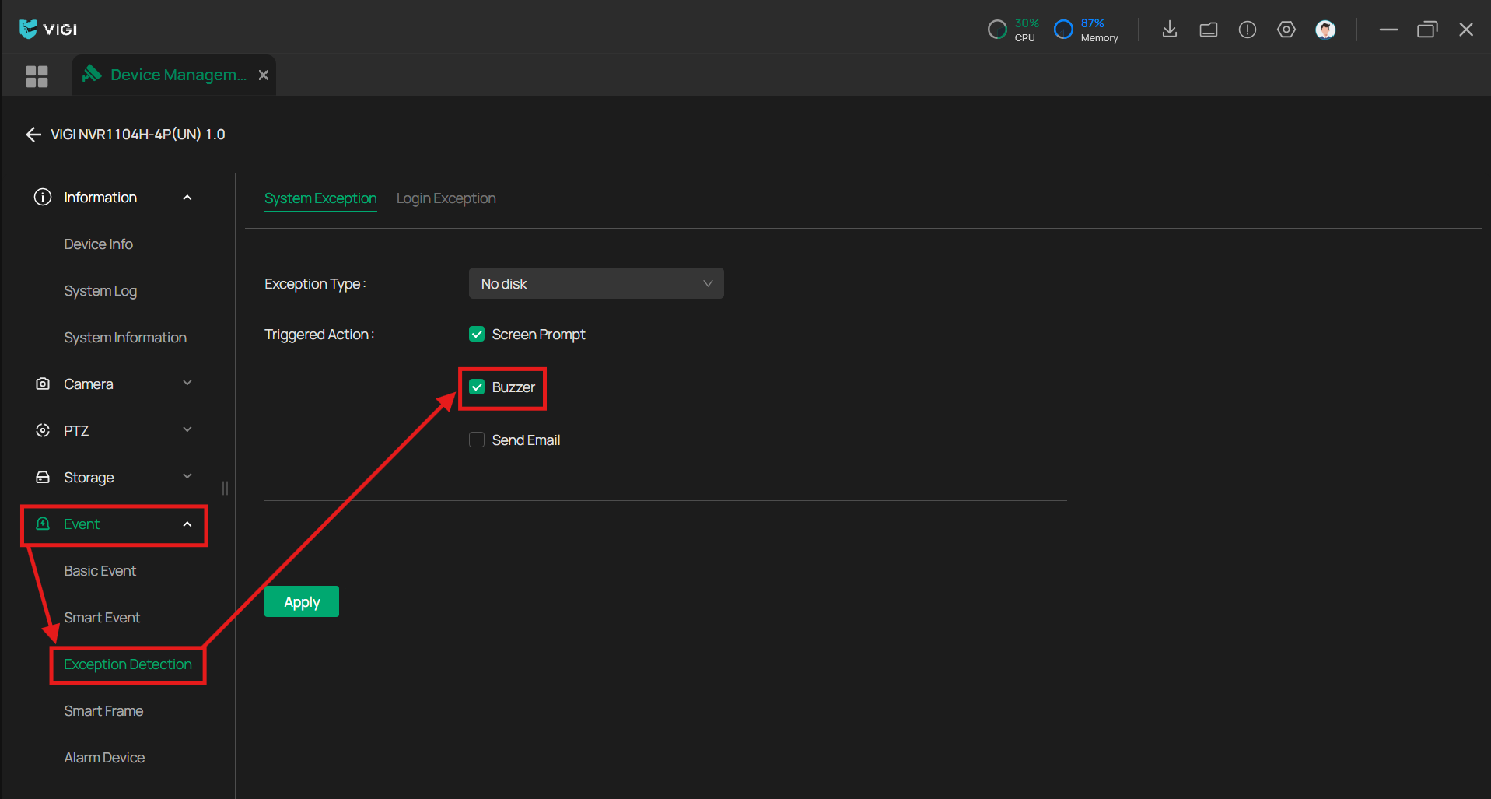The width and height of the screenshot is (1491, 799).
Task: Disable the Buzzer checkbox
Action: 477,387
